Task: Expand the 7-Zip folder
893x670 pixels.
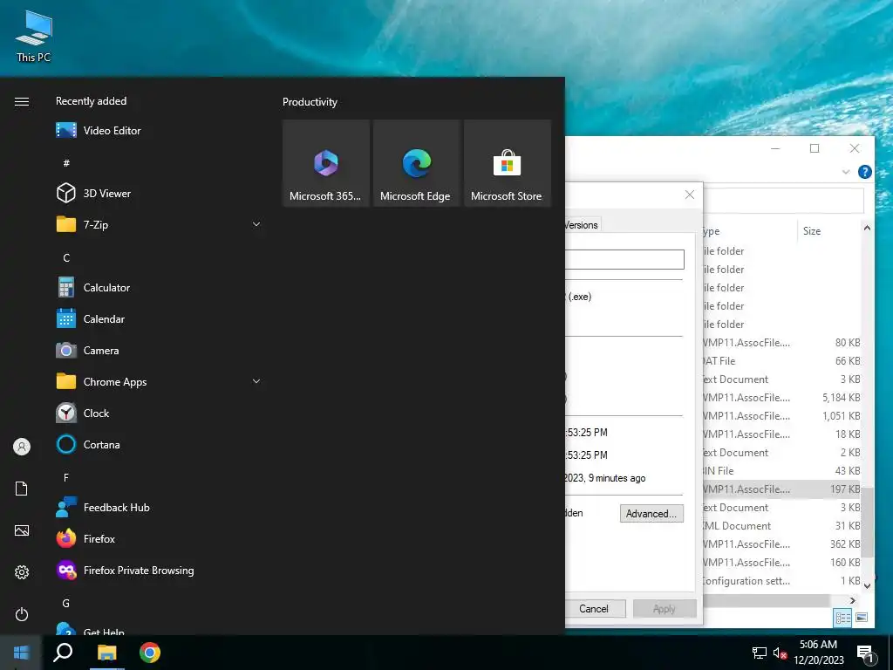Action: [x=256, y=224]
